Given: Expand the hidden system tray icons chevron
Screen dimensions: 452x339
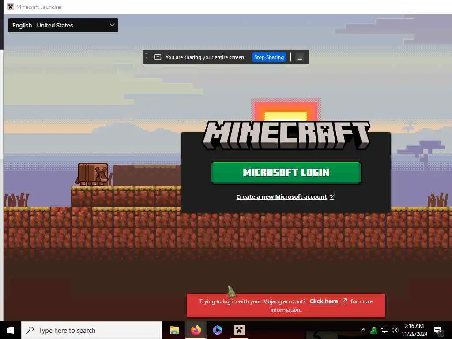Looking at the screenshot, I should (363, 330).
